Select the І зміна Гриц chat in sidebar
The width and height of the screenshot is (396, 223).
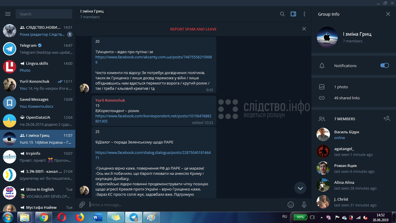[38, 139]
